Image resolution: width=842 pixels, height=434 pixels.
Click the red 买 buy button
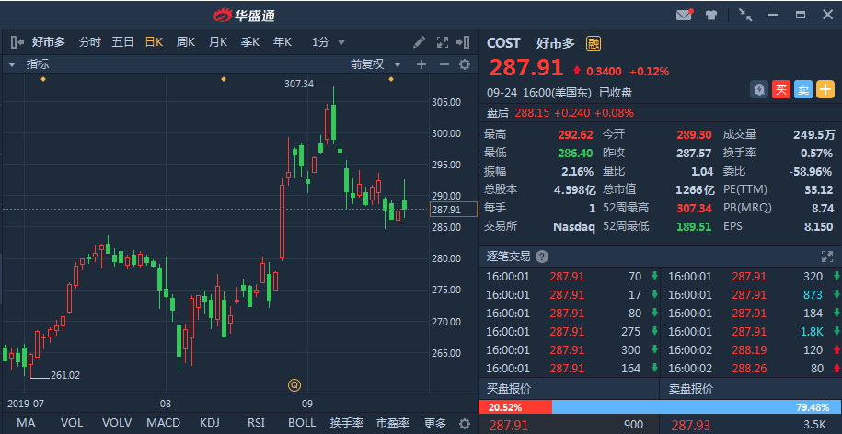pyautogui.click(x=781, y=89)
